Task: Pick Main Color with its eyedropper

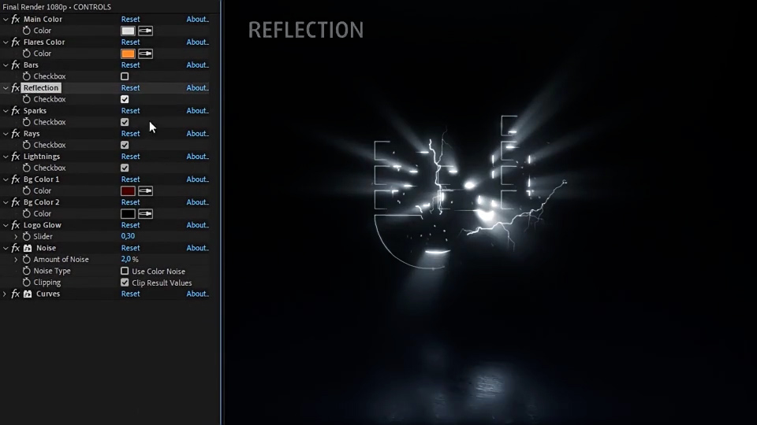Action: click(145, 31)
